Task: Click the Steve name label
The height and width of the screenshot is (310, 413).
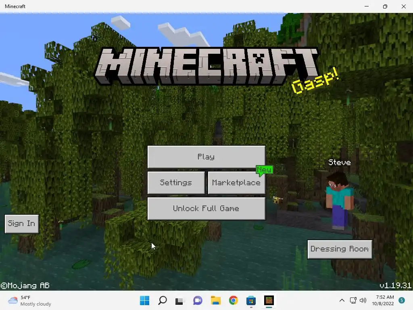Action: [340, 162]
